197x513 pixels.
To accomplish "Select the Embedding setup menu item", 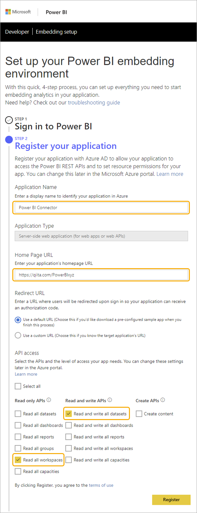I will [56, 32].
